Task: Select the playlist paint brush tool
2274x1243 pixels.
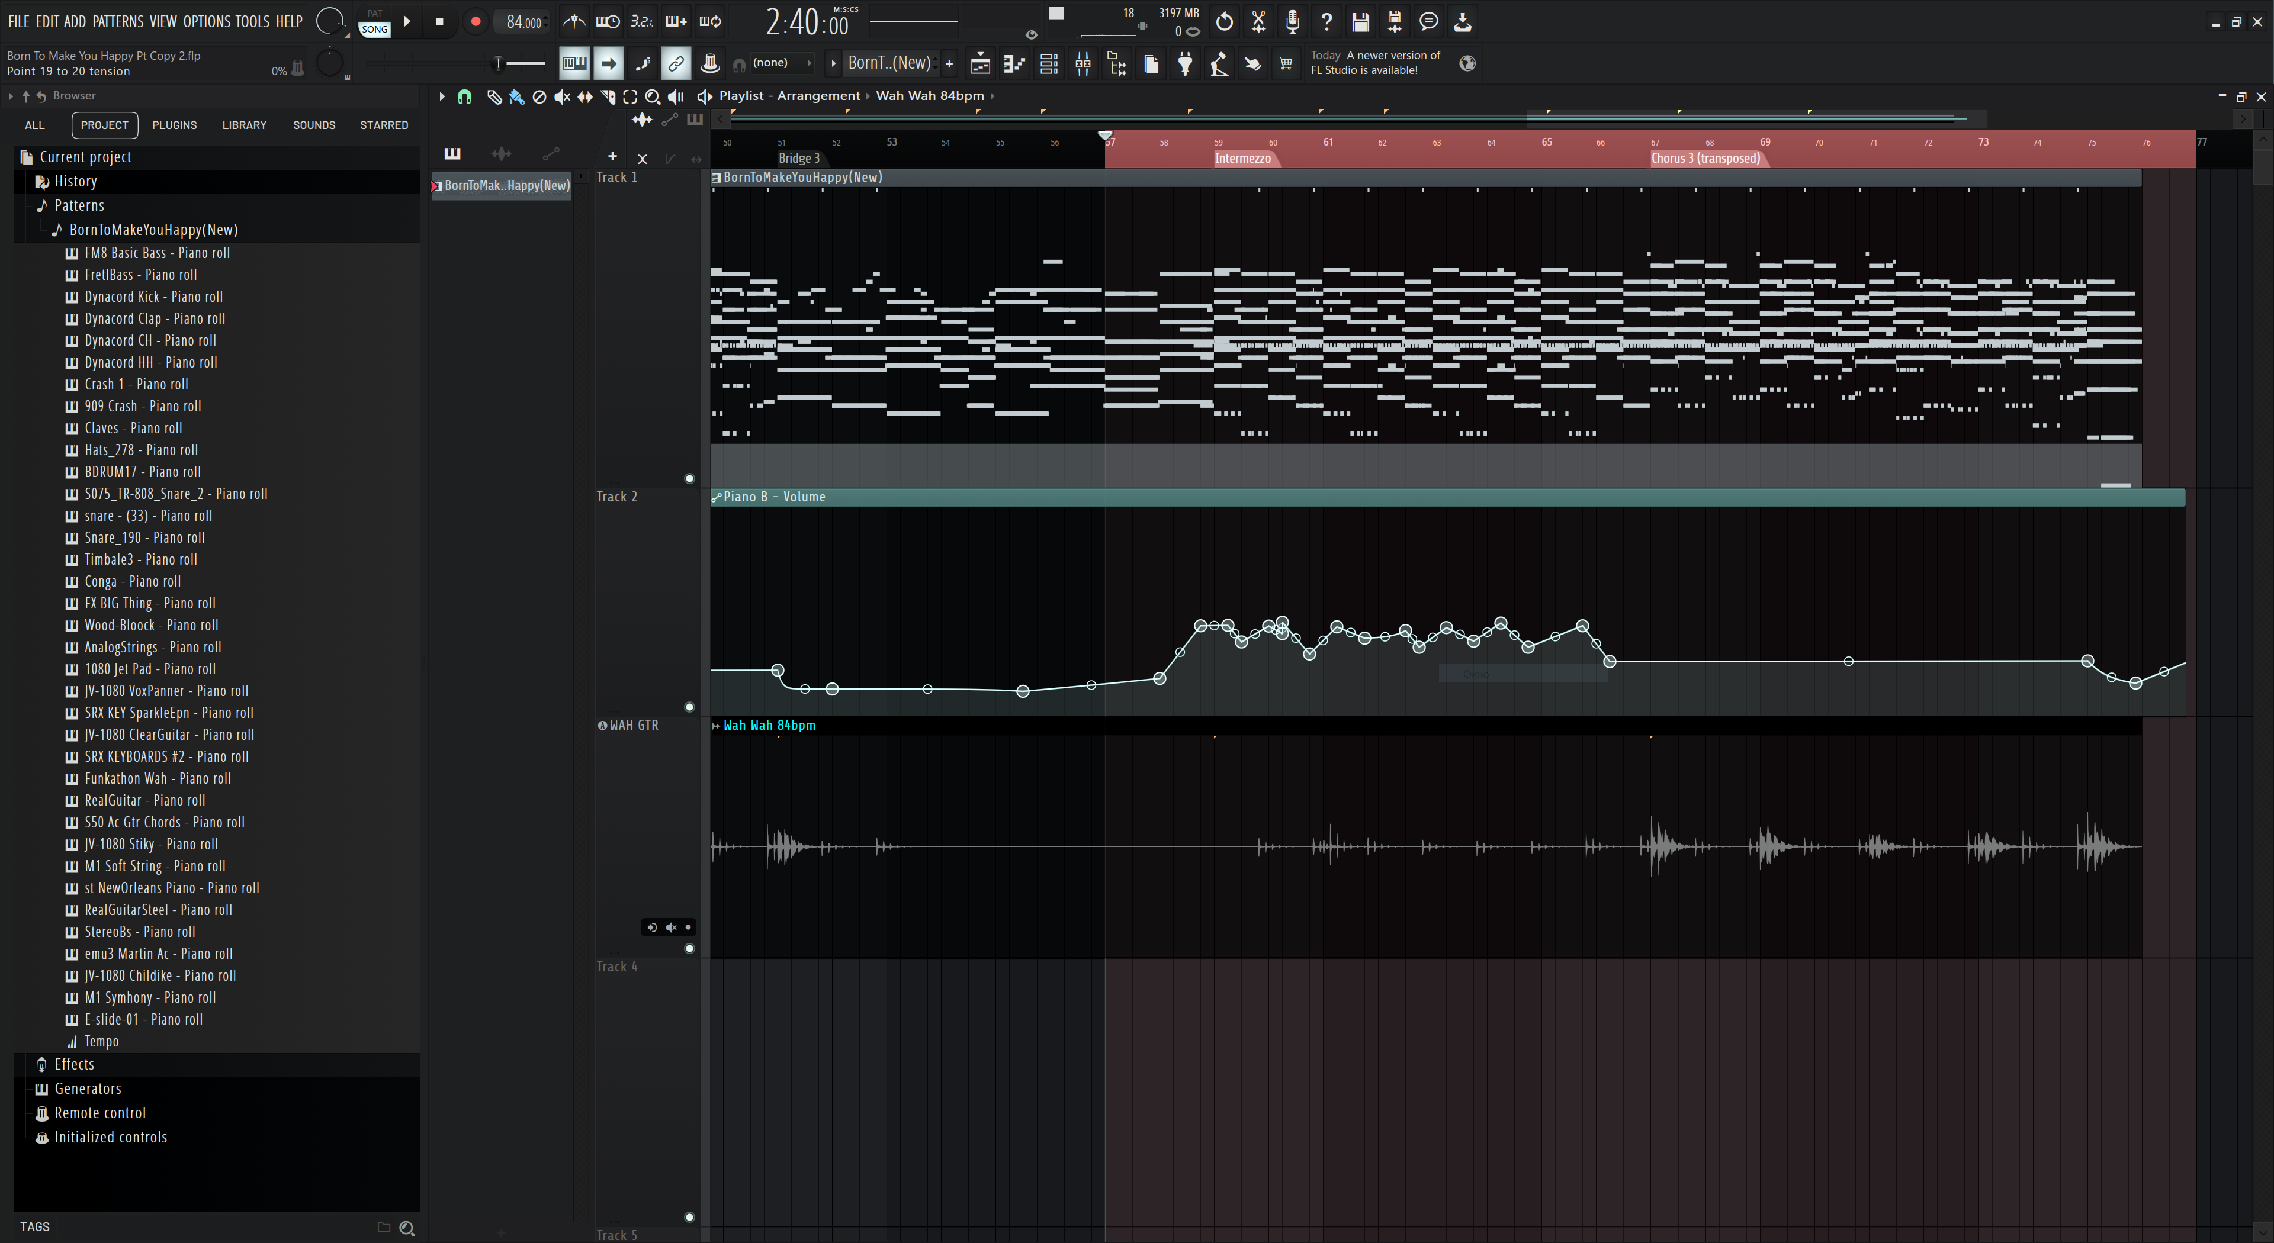Action: tap(516, 96)
